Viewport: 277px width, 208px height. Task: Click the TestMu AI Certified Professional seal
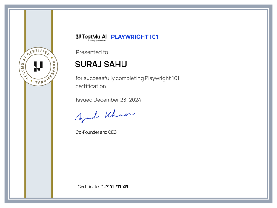[x=38, y=67]
